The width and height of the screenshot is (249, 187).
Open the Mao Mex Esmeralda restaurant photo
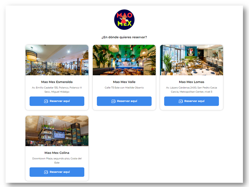(x=57, y=60)
